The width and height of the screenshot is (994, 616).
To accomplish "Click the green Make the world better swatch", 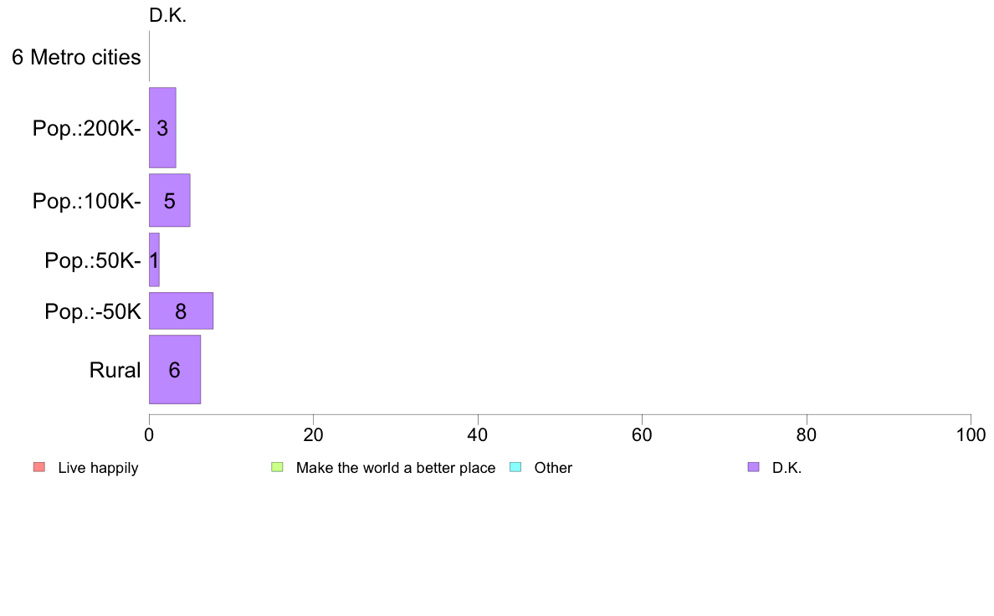I will pyautogui.click(x=277, y=468).
